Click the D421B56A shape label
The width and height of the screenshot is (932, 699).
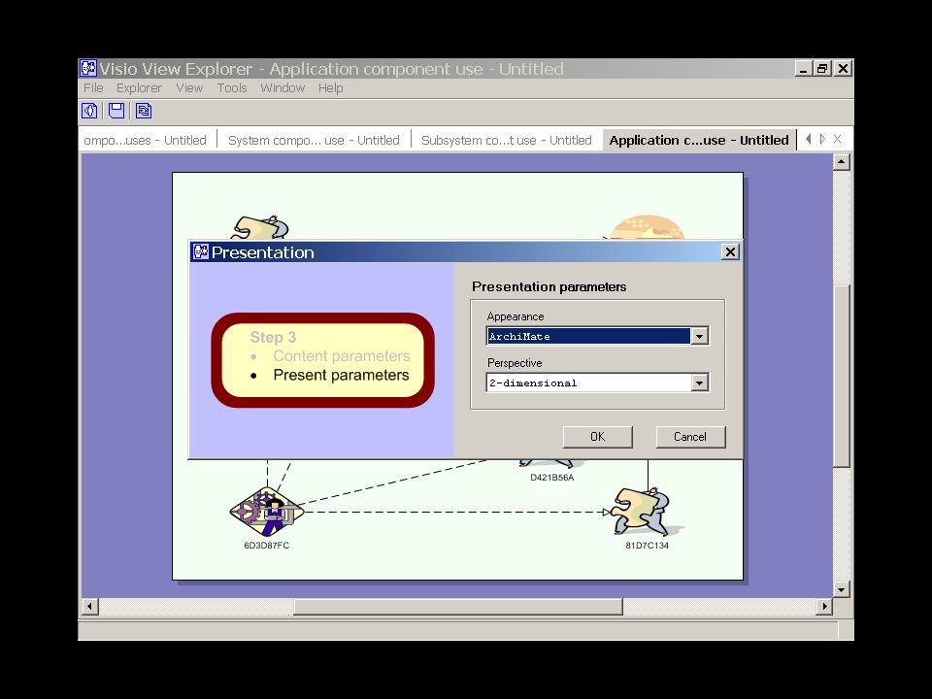(x=552, y=478)
